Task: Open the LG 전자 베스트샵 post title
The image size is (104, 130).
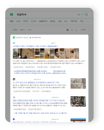Action: [x=36, y=83]
